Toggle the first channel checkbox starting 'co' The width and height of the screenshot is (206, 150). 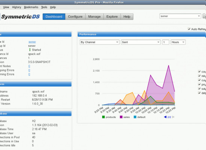[x=199, y=72]
